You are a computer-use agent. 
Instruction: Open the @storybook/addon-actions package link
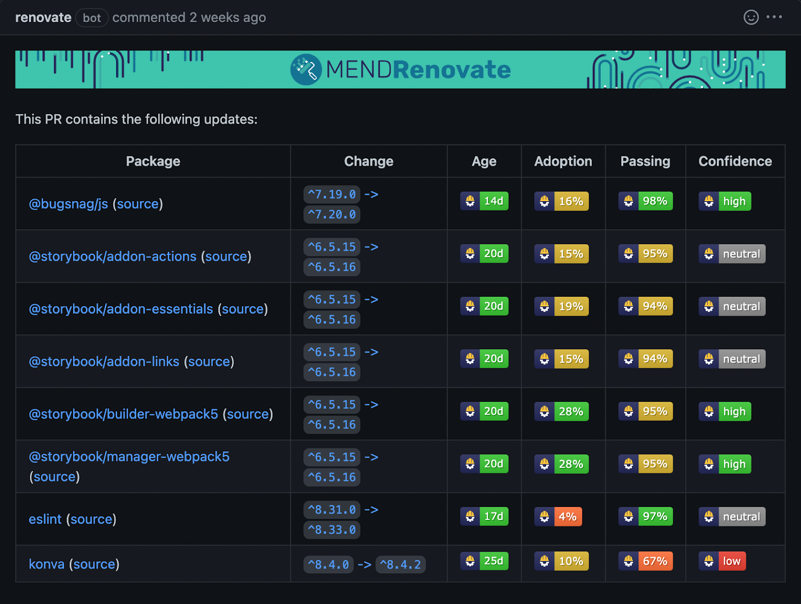pos(113,256)
